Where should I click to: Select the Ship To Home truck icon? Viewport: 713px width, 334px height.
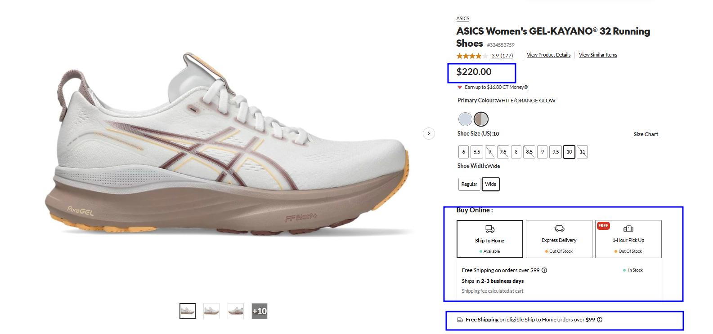tap(489, 229)
